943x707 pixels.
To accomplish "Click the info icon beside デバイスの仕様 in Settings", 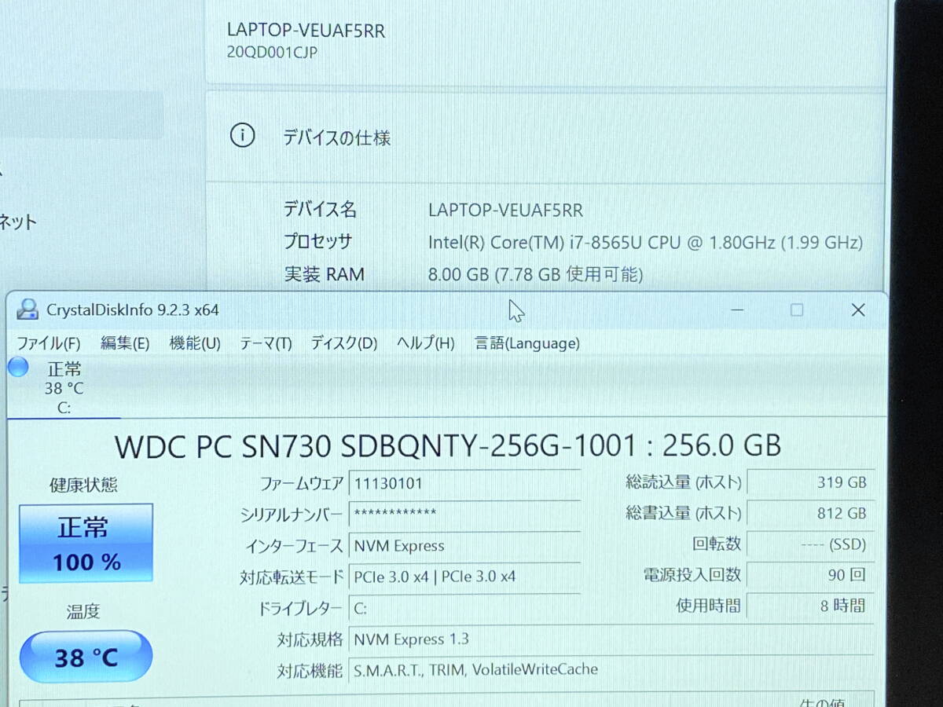I will click(242, 136).
